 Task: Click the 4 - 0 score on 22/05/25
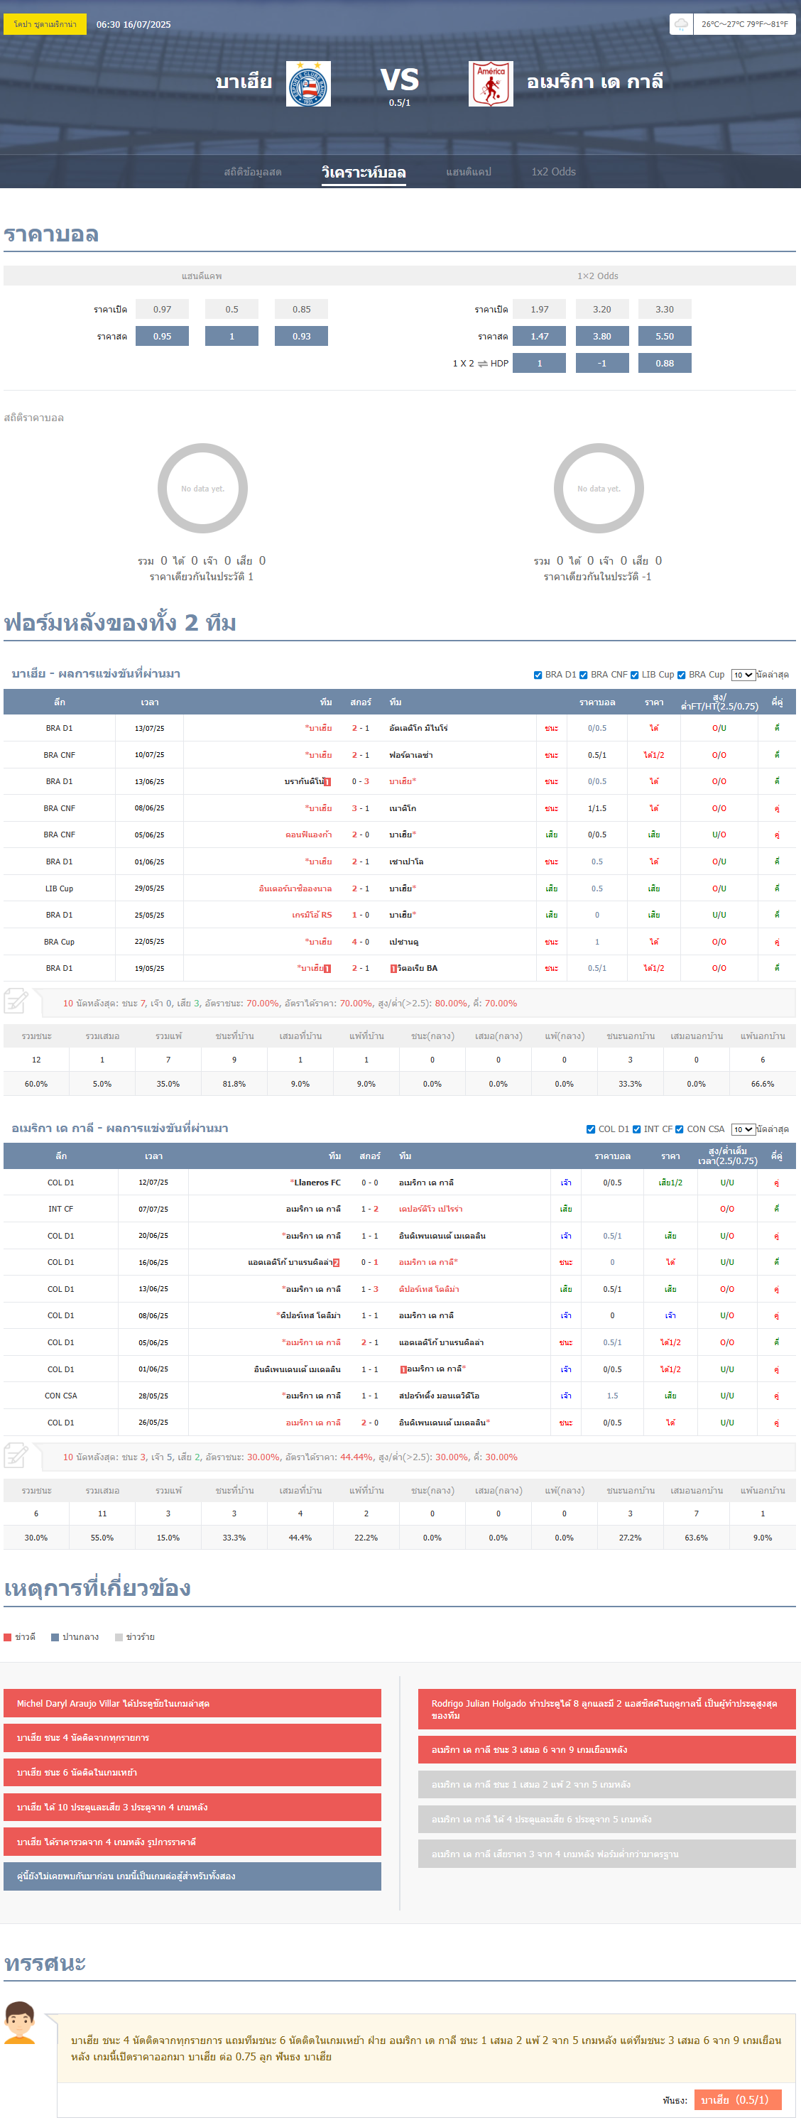pyautogui.click(x=361, y=941)
